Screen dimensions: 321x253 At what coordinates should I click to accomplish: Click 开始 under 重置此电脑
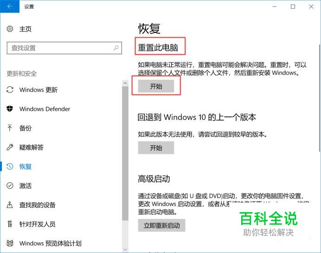(156, 86)
